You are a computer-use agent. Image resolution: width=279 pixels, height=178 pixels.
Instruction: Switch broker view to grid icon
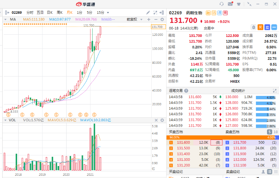[276, 172]
